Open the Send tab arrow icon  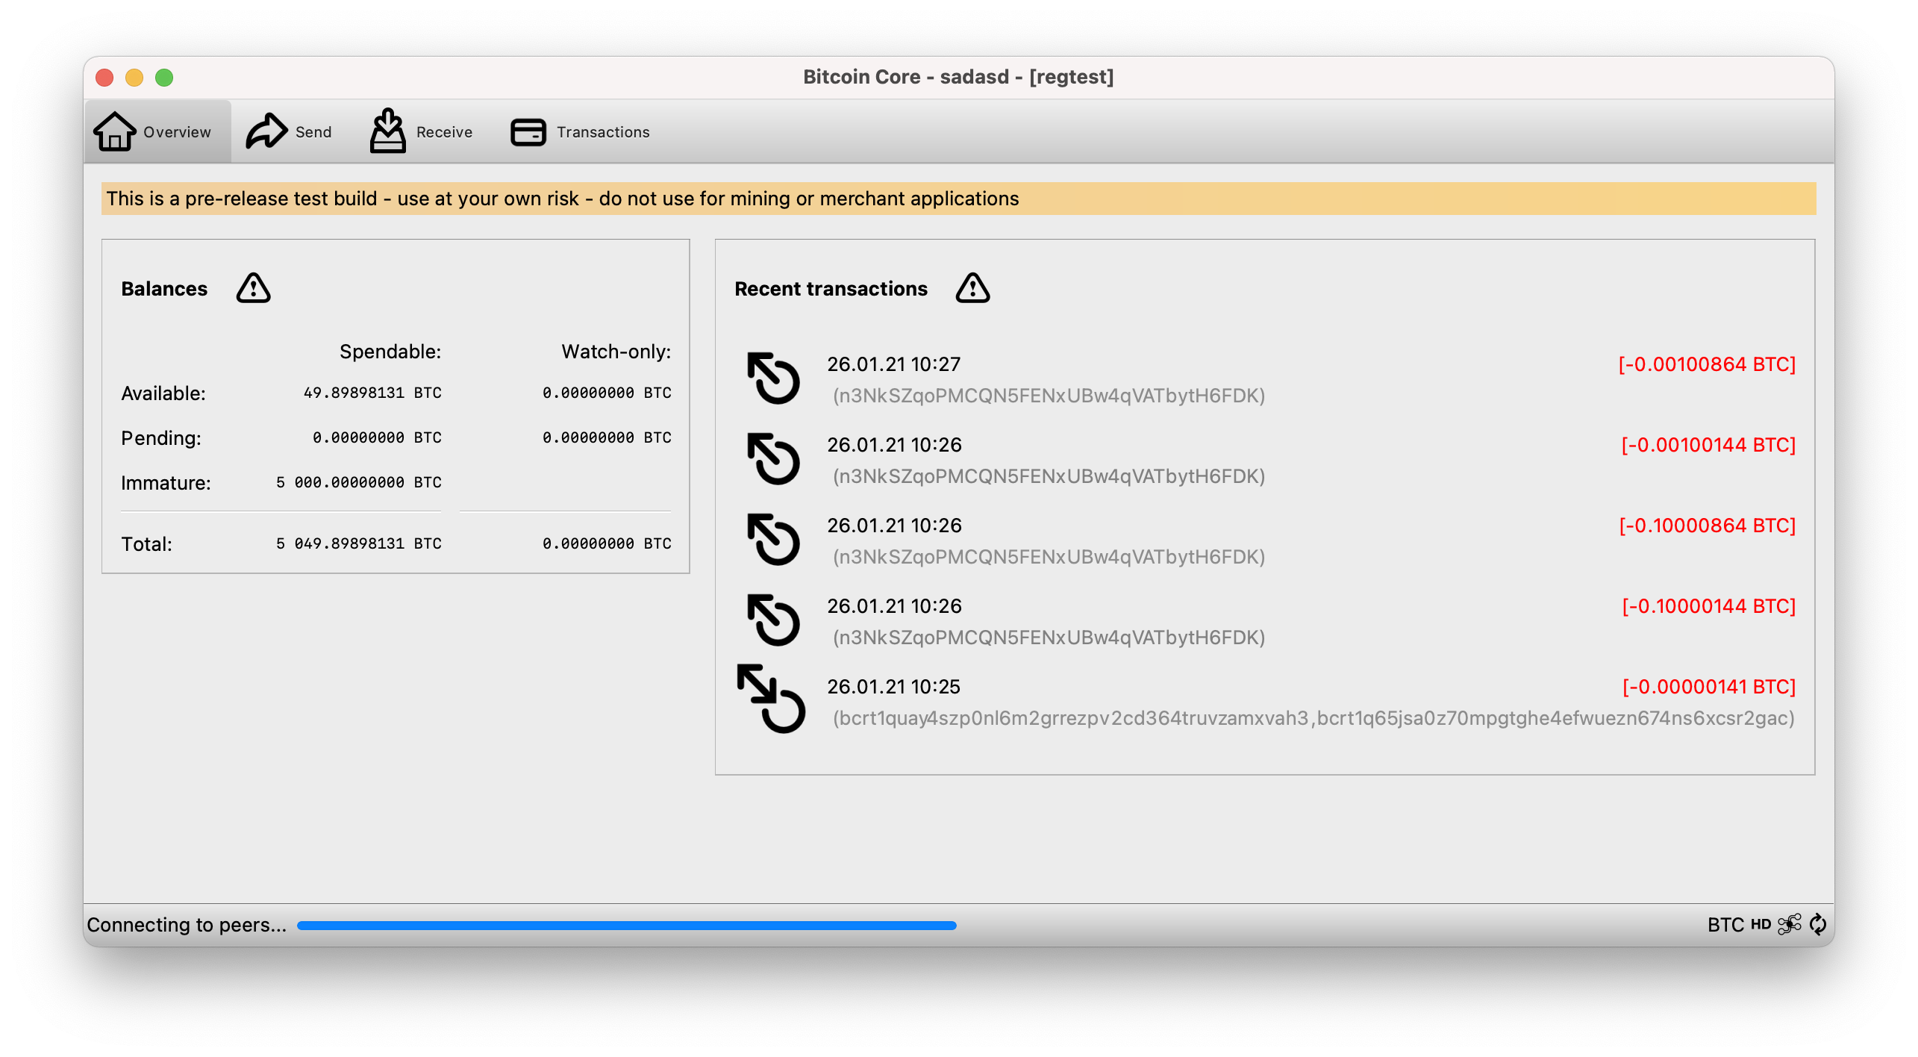tap(266, 131)
